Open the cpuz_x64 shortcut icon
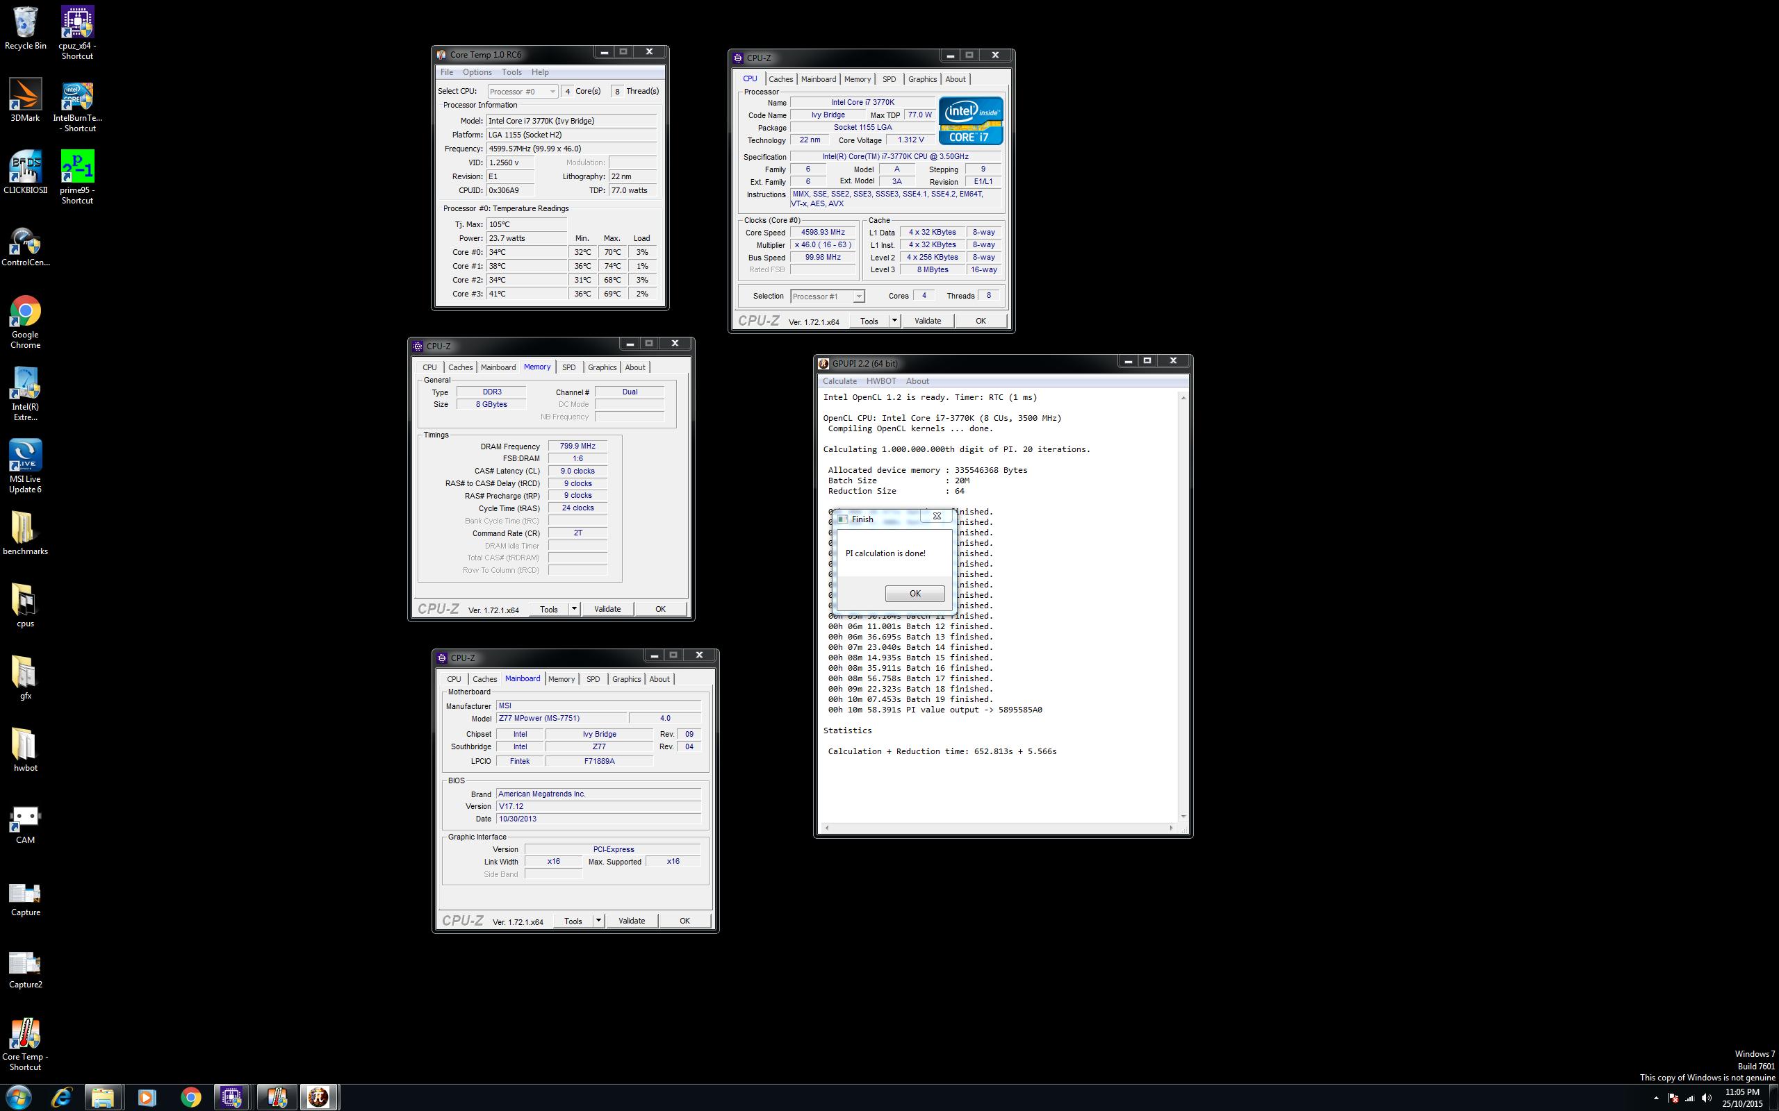The height and width of the screenshot is (1111, 1779). click(x=77, y=33)
